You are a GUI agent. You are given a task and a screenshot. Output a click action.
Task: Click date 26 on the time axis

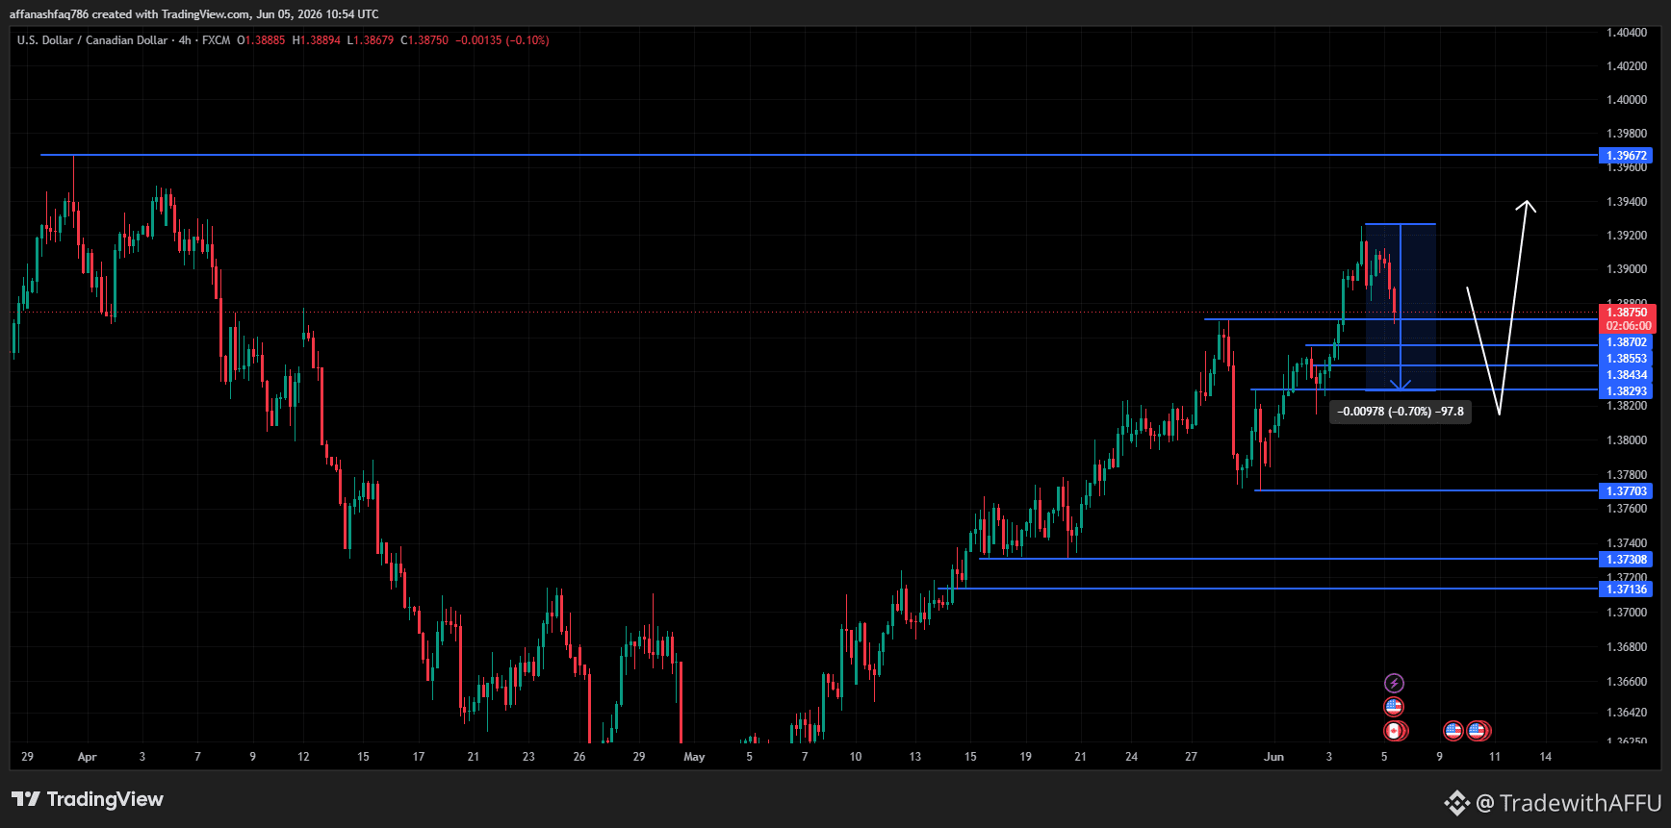pyautogui.click(x=579, y=757)
